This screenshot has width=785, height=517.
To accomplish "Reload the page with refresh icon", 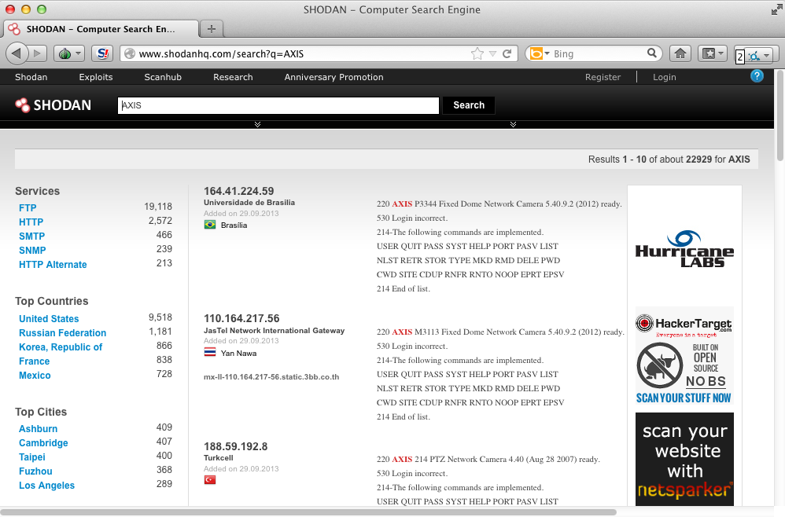I will pos(507,53).
